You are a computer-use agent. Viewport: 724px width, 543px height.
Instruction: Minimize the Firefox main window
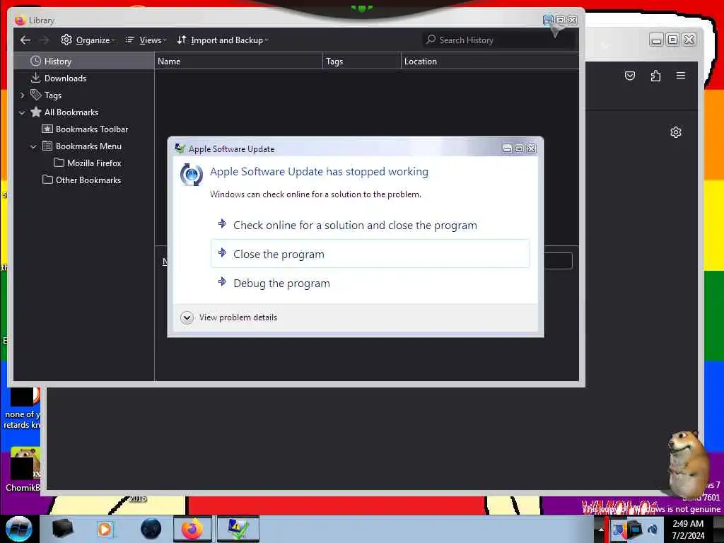[656, 40]
